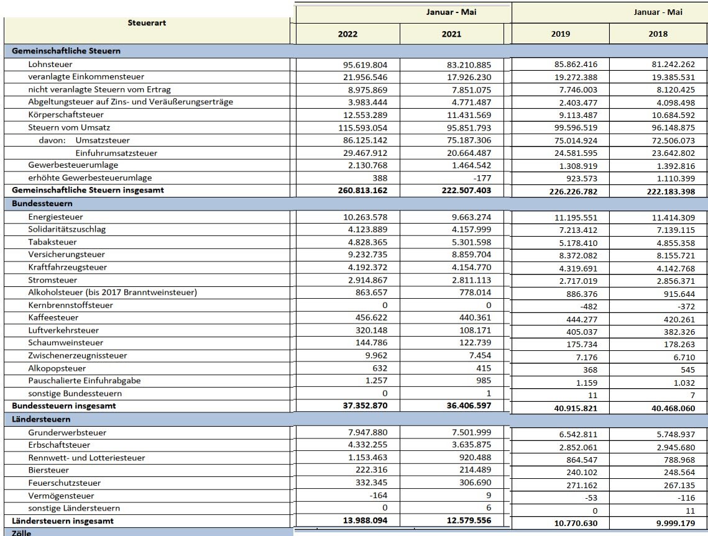Viewport: 708px width, 536px height.
Task: Select the Erbschaftsteuer row label
Action: 59,445
